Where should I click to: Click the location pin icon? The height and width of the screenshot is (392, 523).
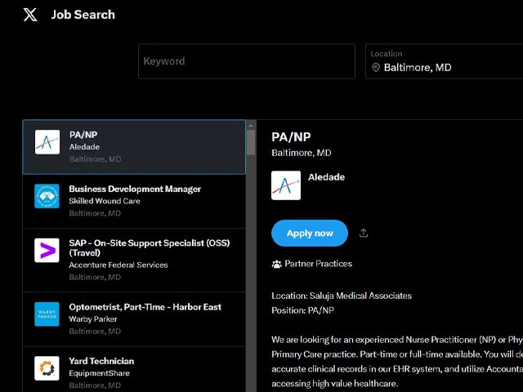pos(376,68)
